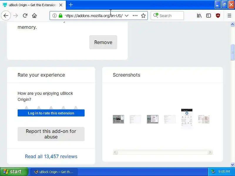This screenshot has width=235, height=176.
Task: Click the system tray network icon
Action: pyautogui.click(x=213, y=172)
